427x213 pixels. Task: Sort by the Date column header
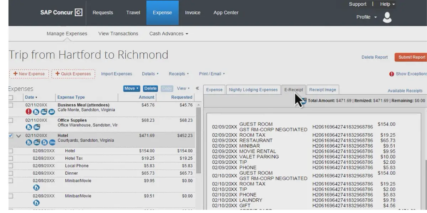pos(31,97)
